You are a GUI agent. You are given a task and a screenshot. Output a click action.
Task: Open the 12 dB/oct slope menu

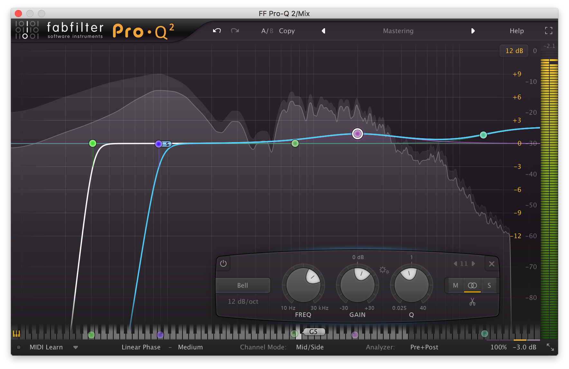[243, 301]
